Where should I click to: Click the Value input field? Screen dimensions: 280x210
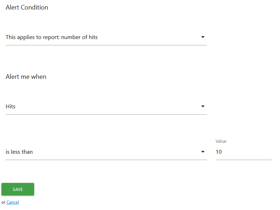click(243, 152)
